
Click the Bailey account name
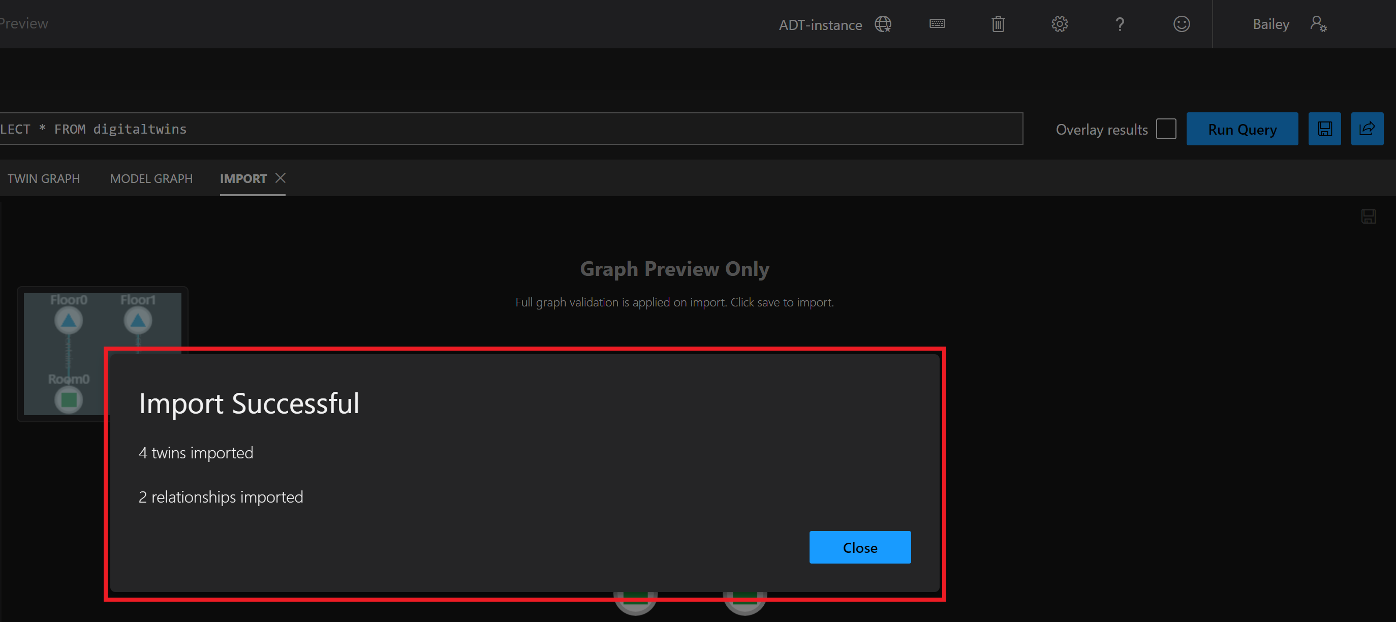click(1271, 24)
